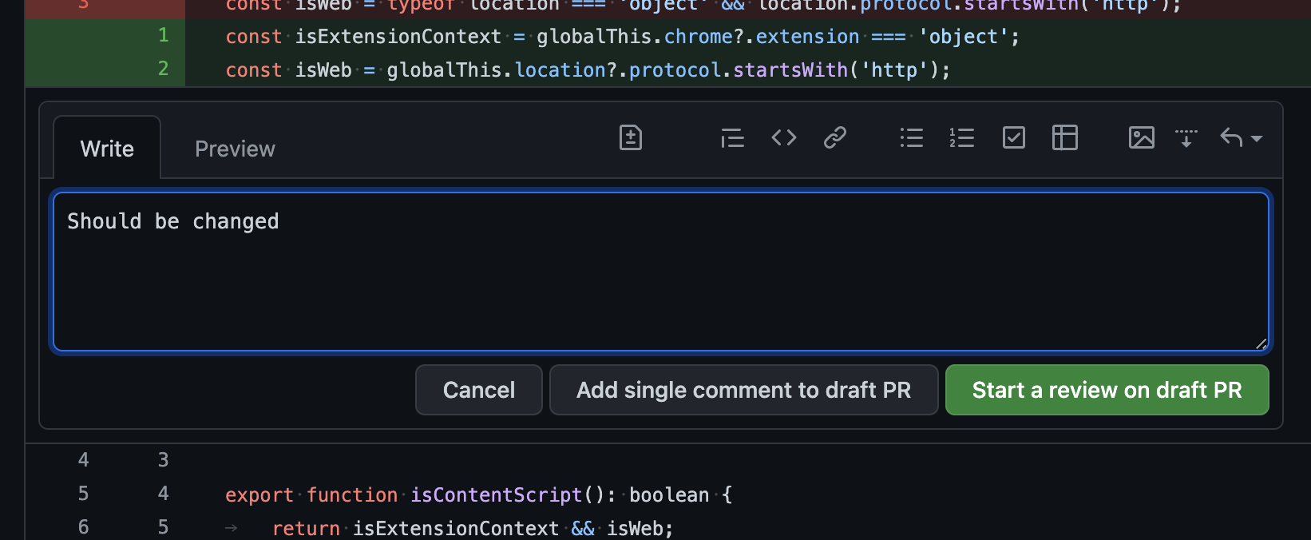Insert code formatting with the angle-brackets icon
Viewport: 1311px width, 540px height.
click(x=784, y=138)
